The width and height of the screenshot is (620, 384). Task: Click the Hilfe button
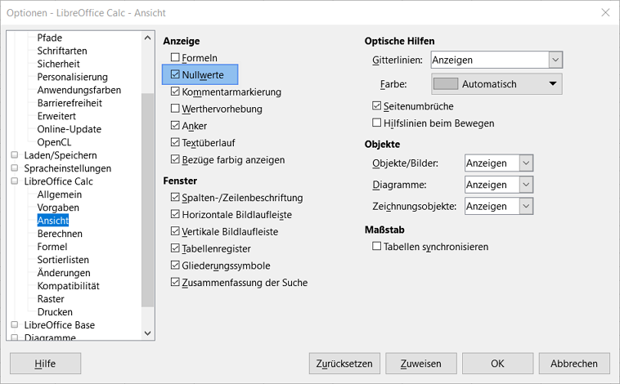coord(46,364)
